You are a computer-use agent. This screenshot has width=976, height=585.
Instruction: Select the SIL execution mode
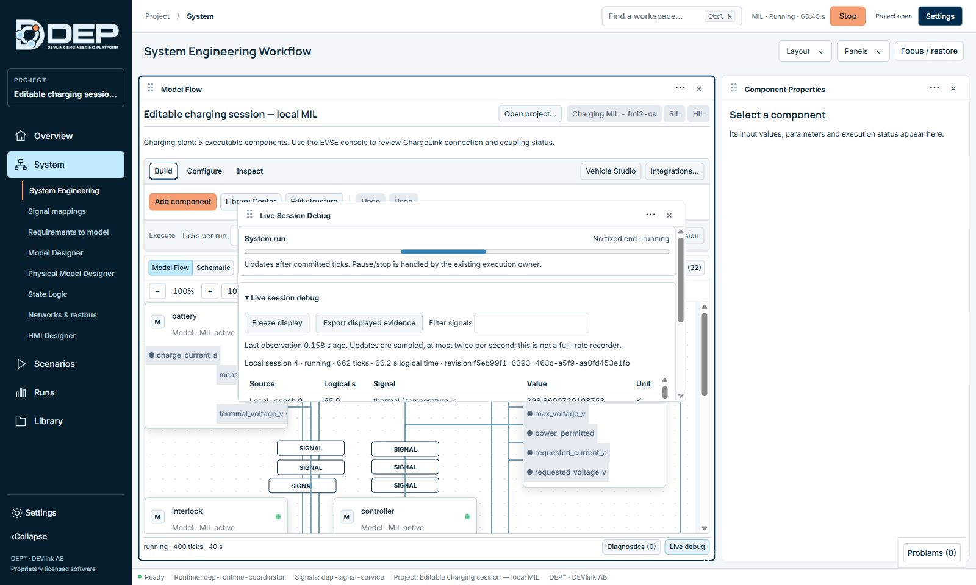click(674, 114)
